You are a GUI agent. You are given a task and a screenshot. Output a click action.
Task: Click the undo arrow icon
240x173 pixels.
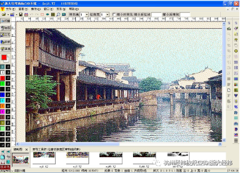[x=32, y=14]
